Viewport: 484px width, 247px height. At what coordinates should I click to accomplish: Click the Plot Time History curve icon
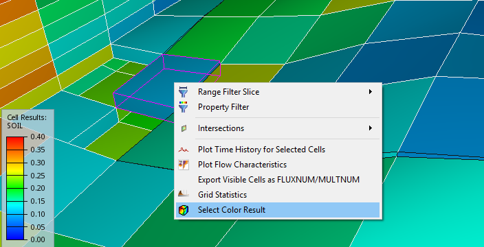pyautogui.click(x=184, y=150)
